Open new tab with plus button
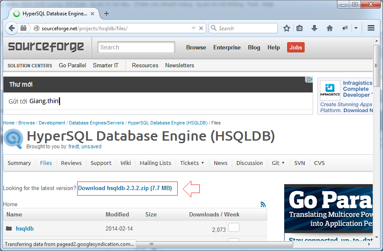The width and height of the screenshot is (383, 251). pyautogui.click(x=107, y=14)
